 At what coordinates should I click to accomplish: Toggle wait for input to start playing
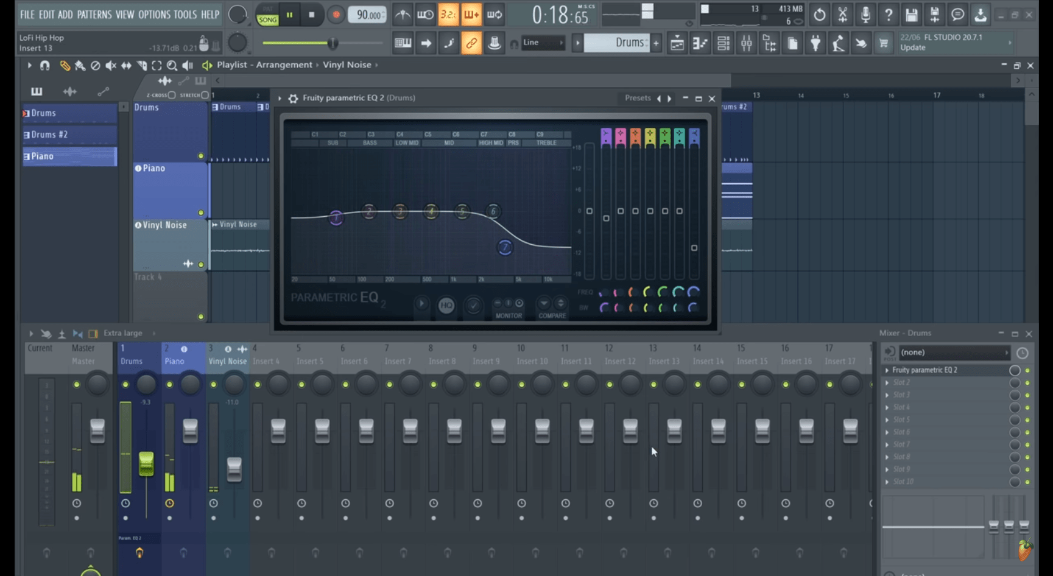pos(425,15)
